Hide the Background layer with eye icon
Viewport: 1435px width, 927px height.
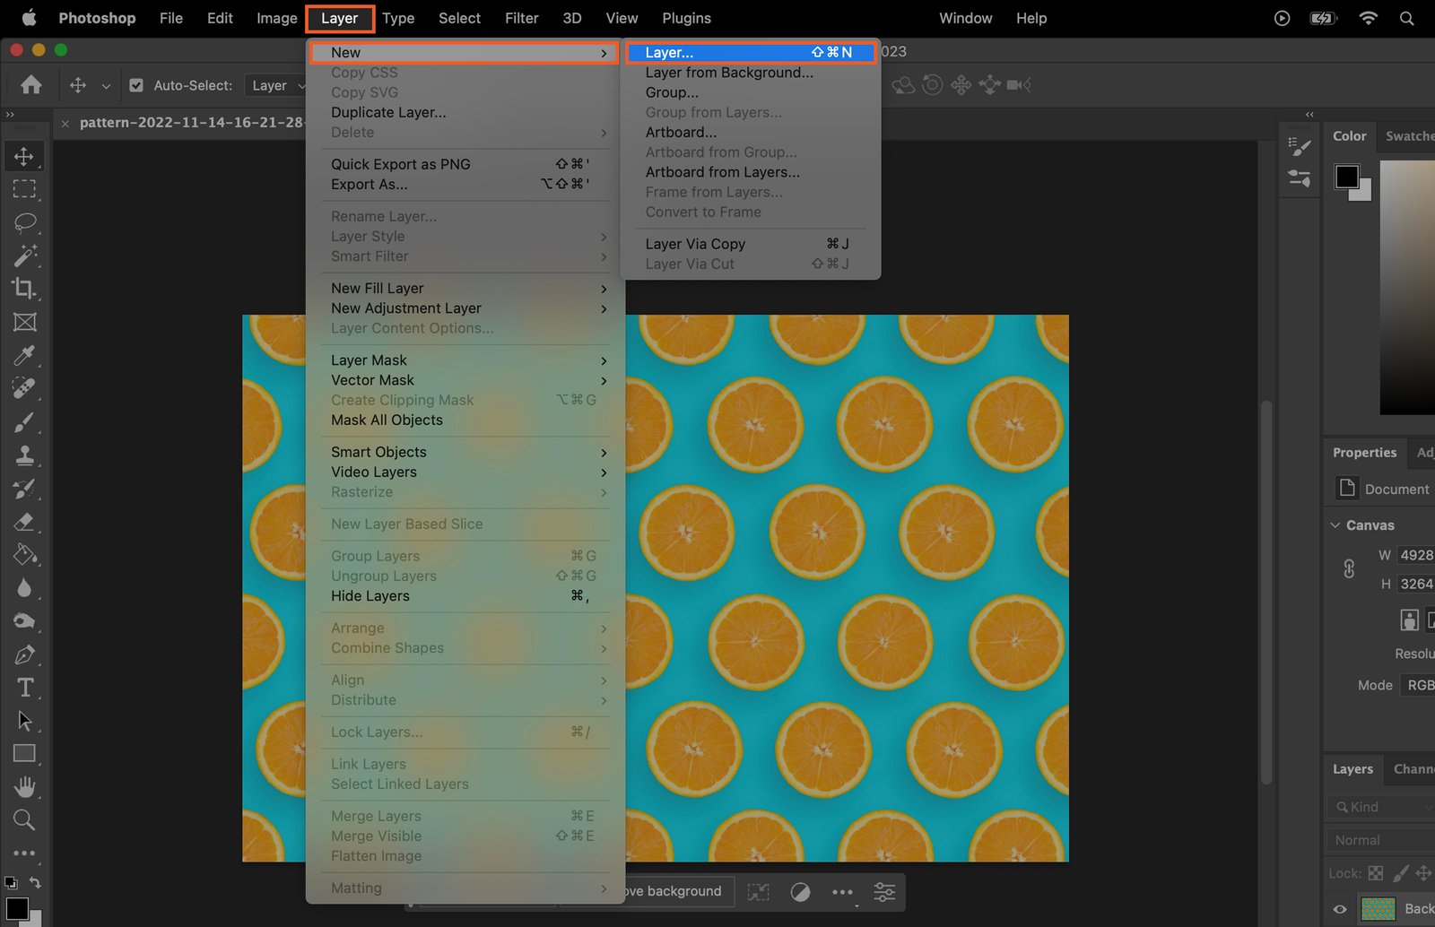(1340, 908)
